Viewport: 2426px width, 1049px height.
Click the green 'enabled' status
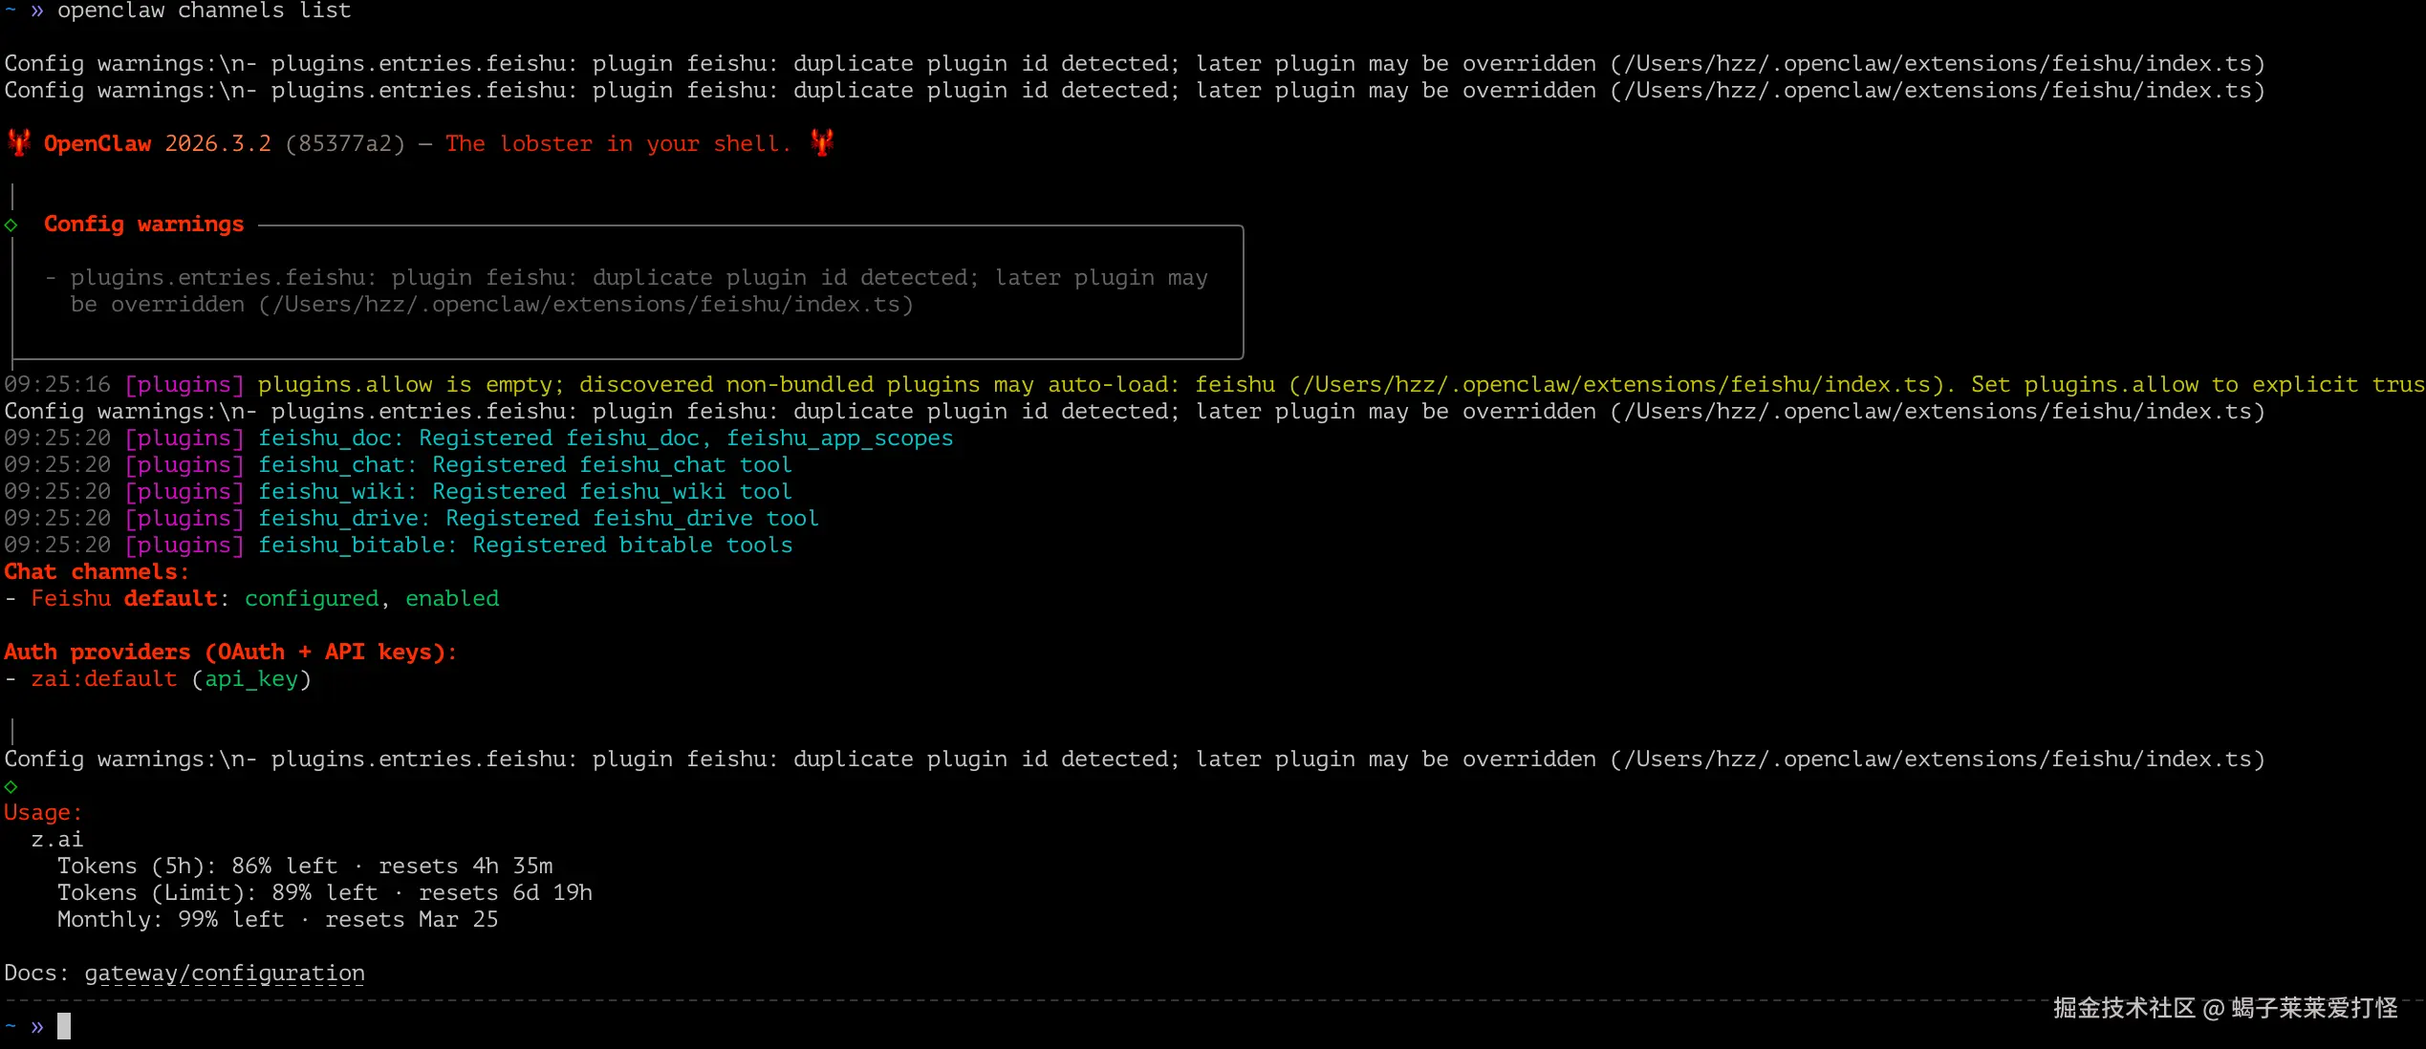(452, 599)
